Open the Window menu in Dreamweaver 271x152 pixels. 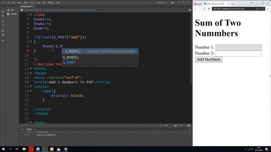pos(51,3)
